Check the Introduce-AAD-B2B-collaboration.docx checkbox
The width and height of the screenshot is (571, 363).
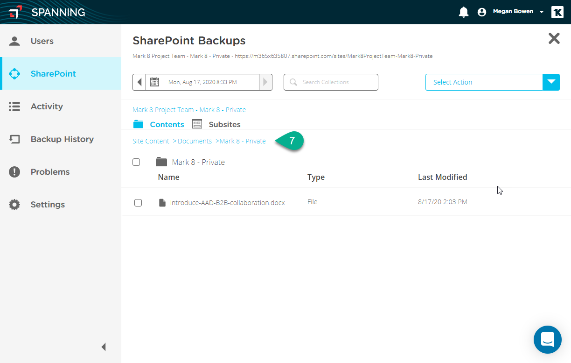(138, 203)
